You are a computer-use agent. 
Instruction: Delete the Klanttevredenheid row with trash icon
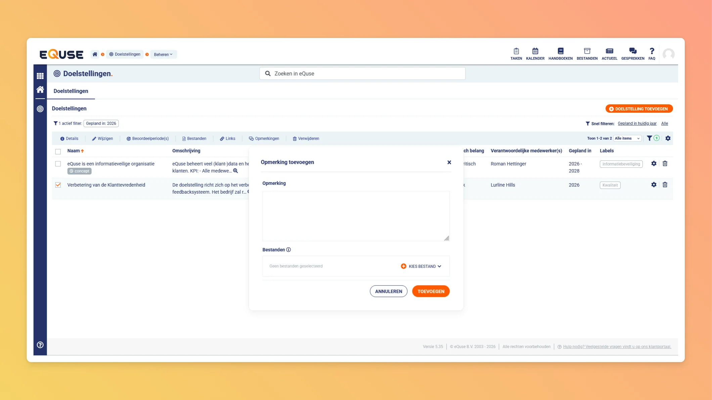[665, 185]
